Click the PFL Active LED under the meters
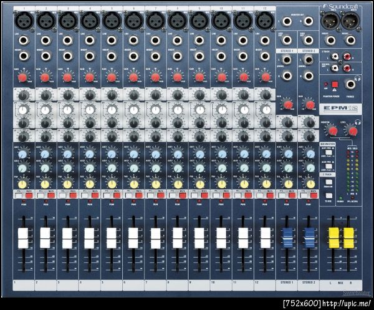 point(353,198)
